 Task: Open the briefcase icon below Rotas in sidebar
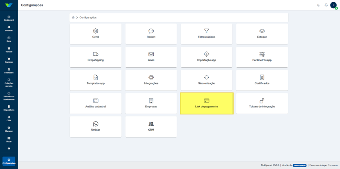tap(9, 149)
